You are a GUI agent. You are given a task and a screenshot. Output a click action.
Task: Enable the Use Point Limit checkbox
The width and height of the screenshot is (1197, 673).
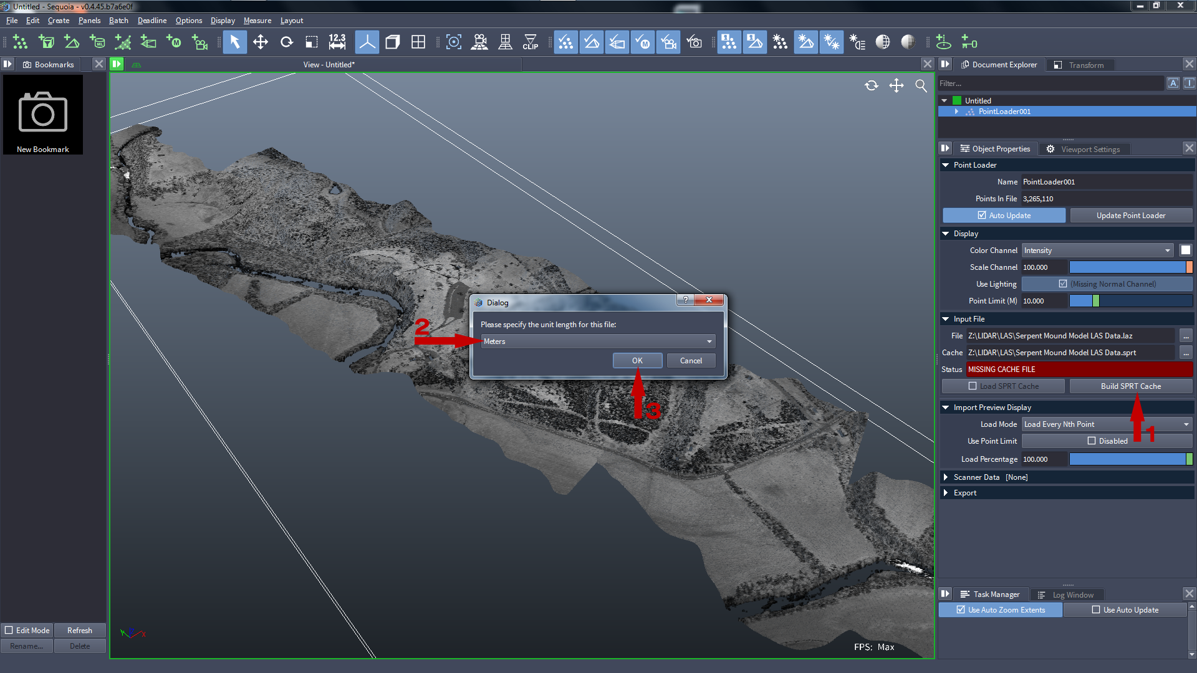point(1094,441)
